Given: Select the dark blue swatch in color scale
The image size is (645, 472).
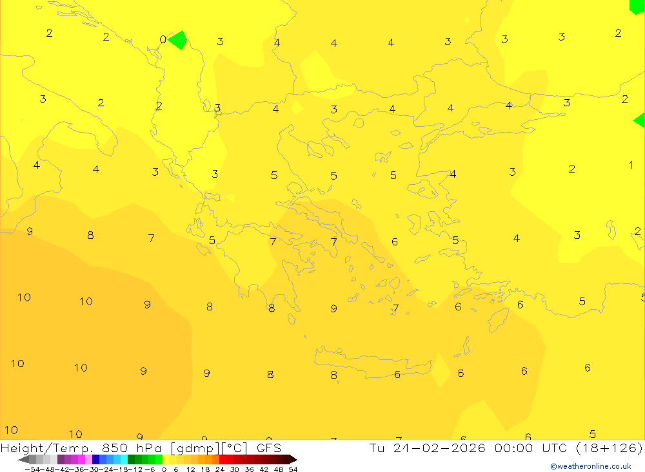Looking at the screenshot, I should 95,459.
